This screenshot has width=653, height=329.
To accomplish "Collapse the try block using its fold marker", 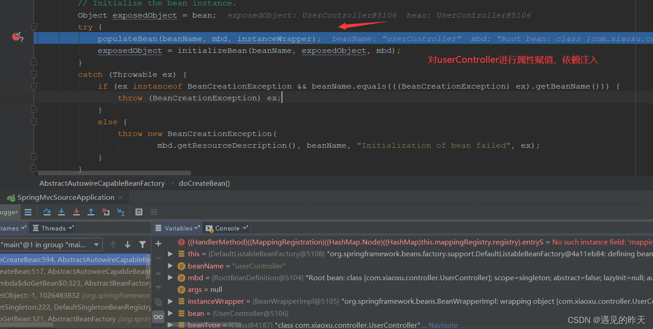I will [x=33, y=27].
